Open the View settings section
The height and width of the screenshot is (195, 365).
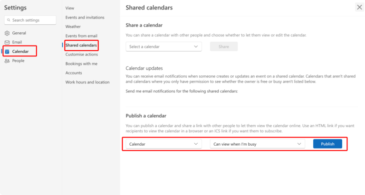click(69, 8)
